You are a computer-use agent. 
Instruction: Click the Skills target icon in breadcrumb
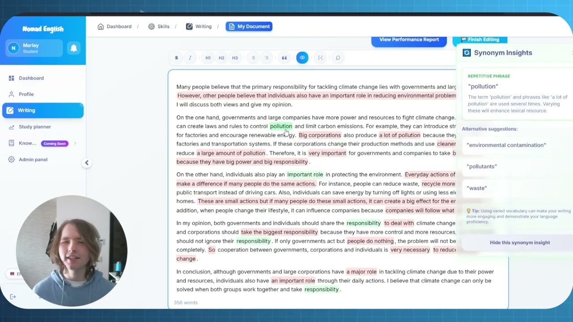(x=151, y=26)
